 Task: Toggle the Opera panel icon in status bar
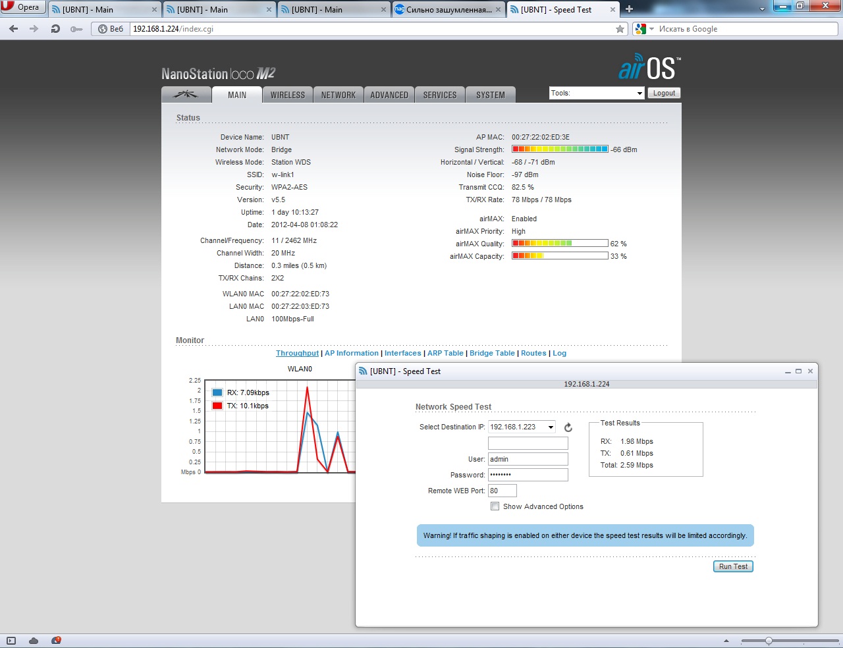[x=11, y=641]
